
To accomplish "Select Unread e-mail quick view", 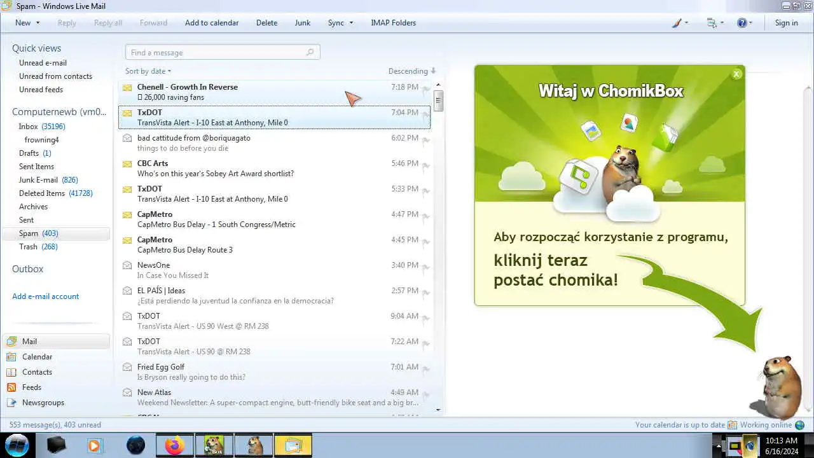I will point(43,63).
